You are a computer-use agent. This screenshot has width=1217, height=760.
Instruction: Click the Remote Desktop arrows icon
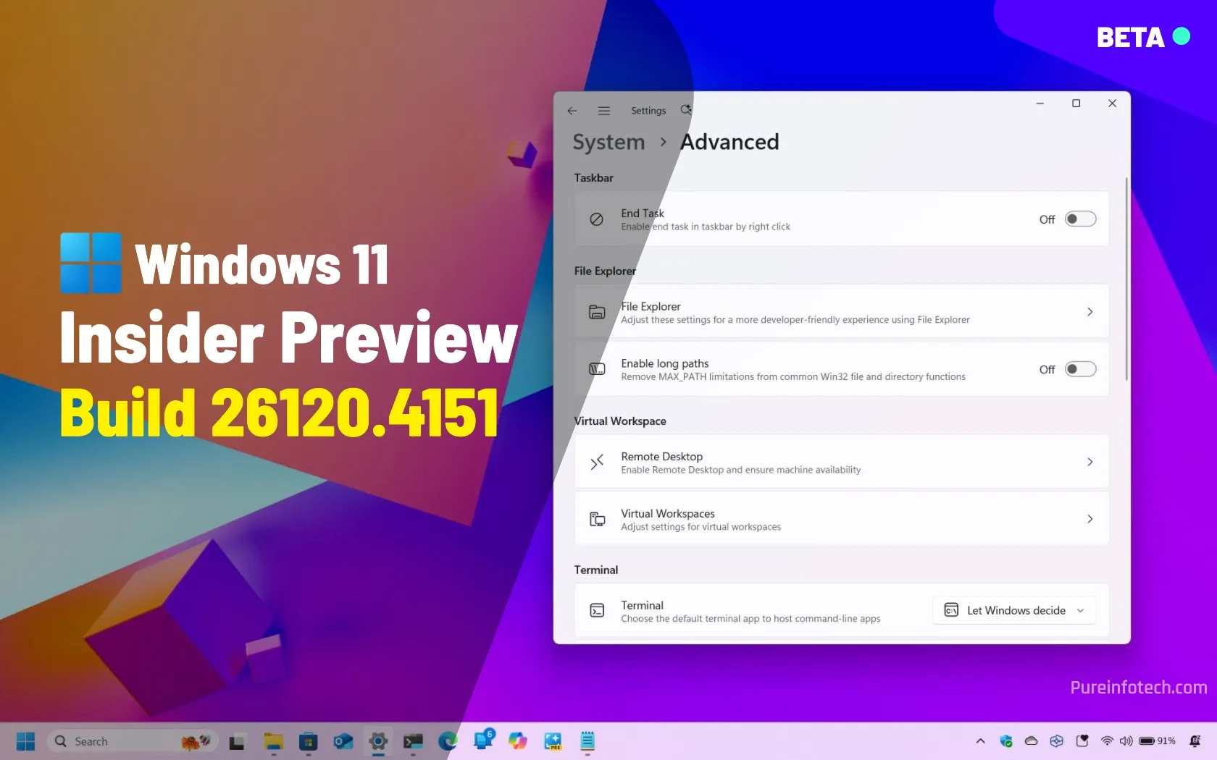pyautogui.click(x=597, y=462)
